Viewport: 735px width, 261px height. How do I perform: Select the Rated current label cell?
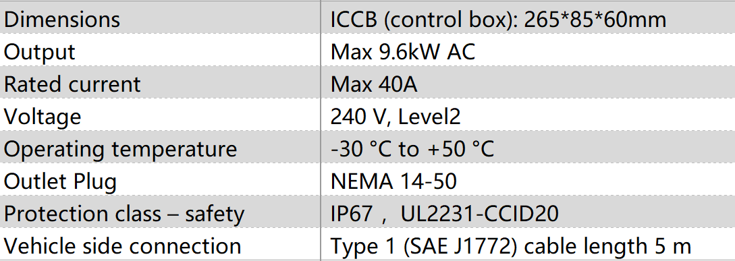pyautogui.click(x=160, y=82)
